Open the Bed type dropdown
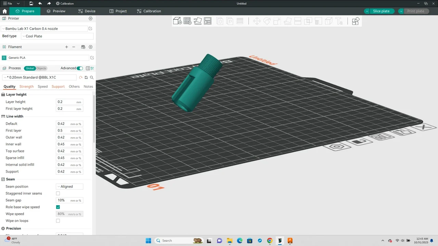Viewport: 438px width, 246px height. pos(57,36)
